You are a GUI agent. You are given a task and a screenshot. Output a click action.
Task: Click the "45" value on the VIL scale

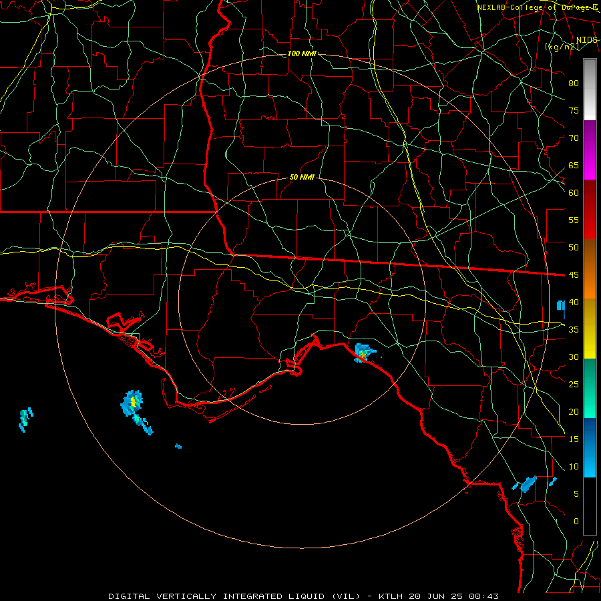(x=574, y=275)
